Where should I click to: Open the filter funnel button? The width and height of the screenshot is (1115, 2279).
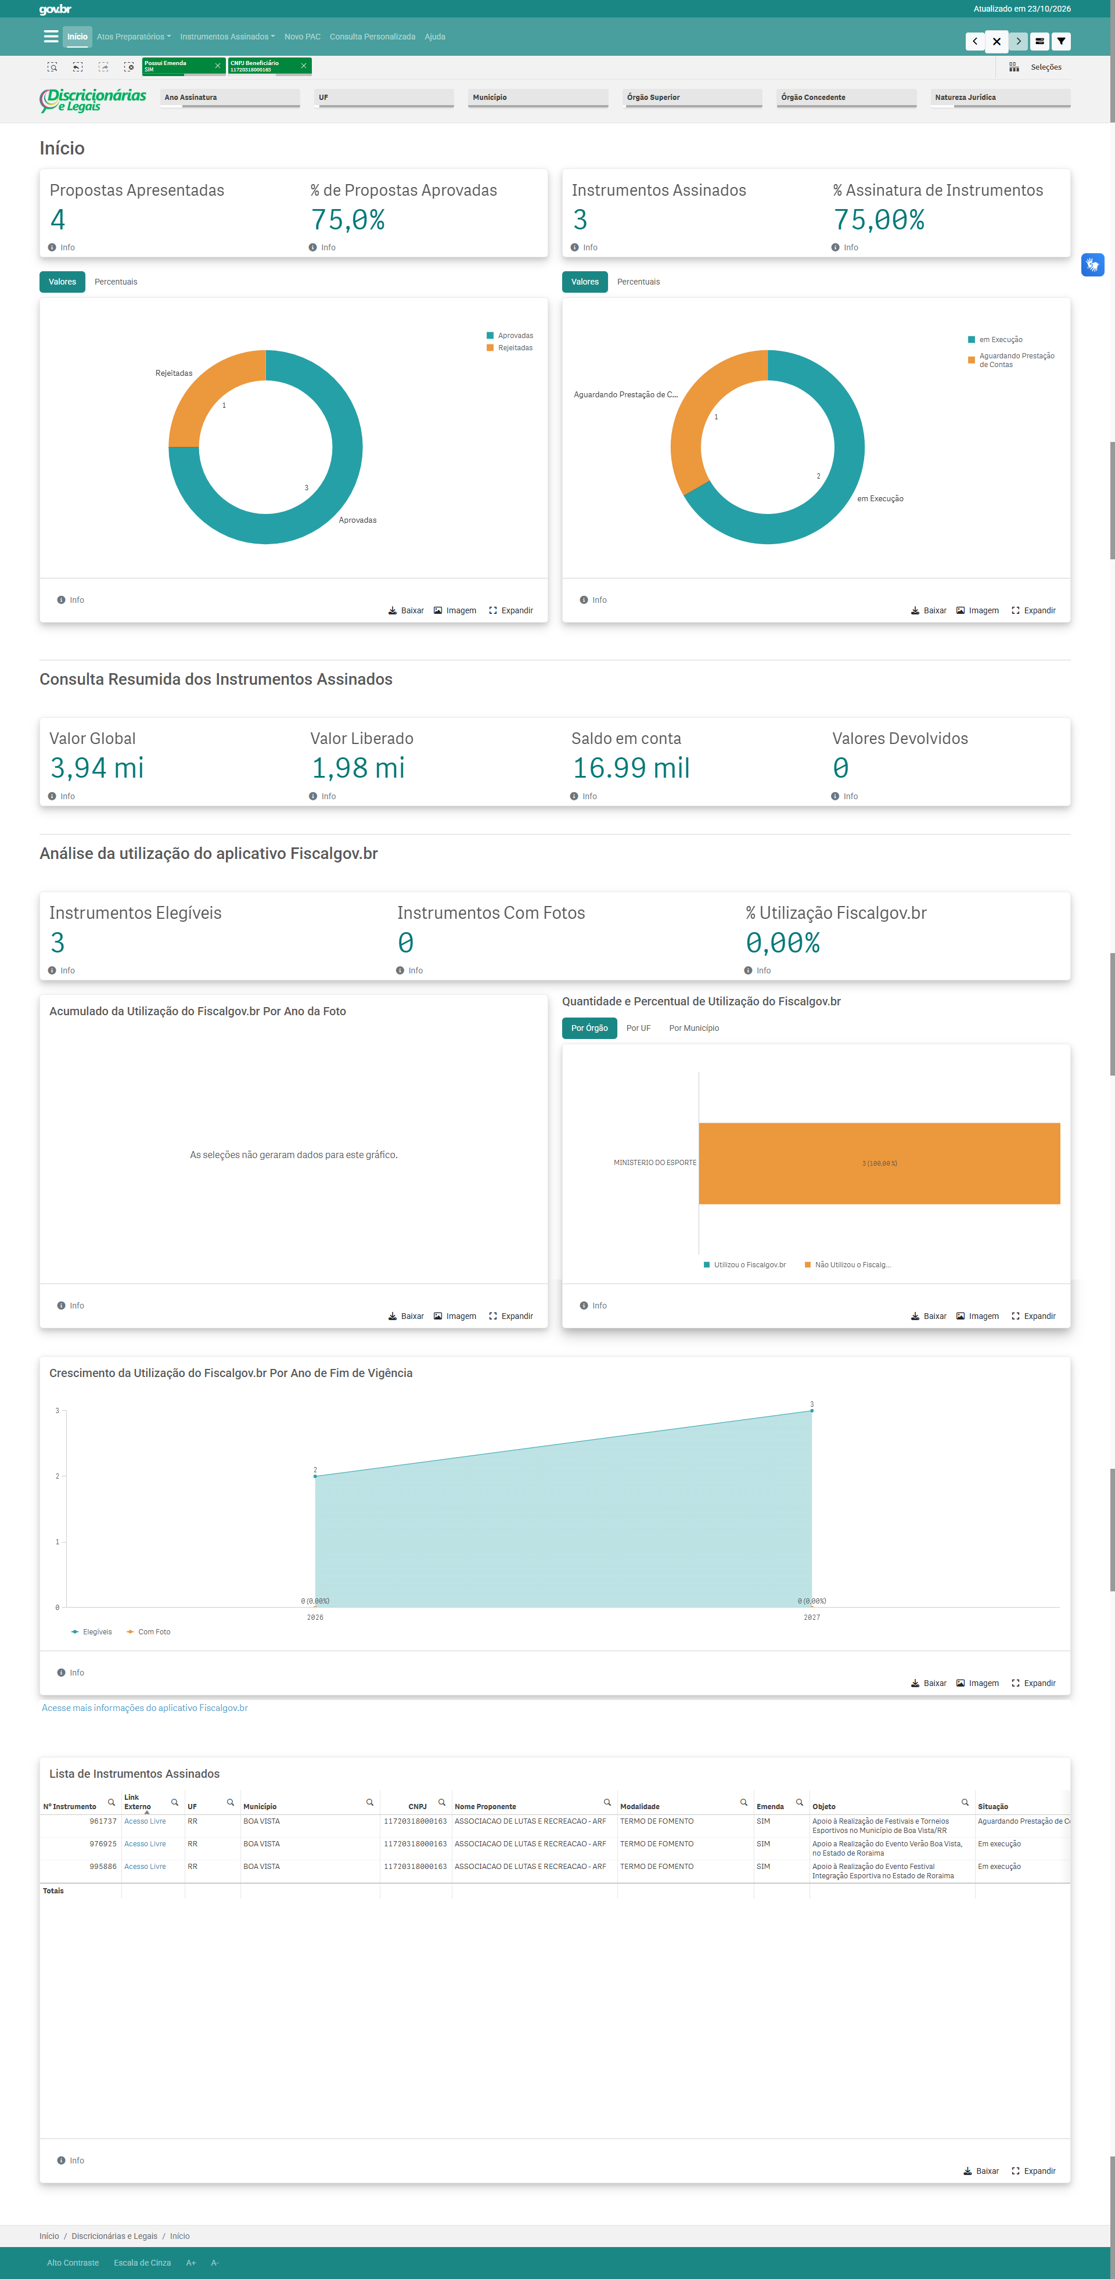[x=1061, y=41]
